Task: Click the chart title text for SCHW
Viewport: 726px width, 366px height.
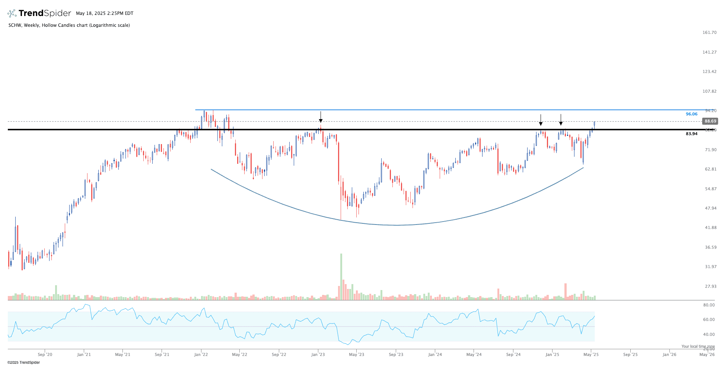Action: tap(69, 25)
